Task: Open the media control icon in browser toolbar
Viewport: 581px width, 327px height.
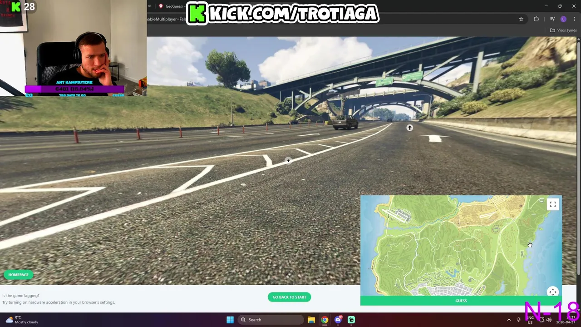Action: (x=552, y=19)
